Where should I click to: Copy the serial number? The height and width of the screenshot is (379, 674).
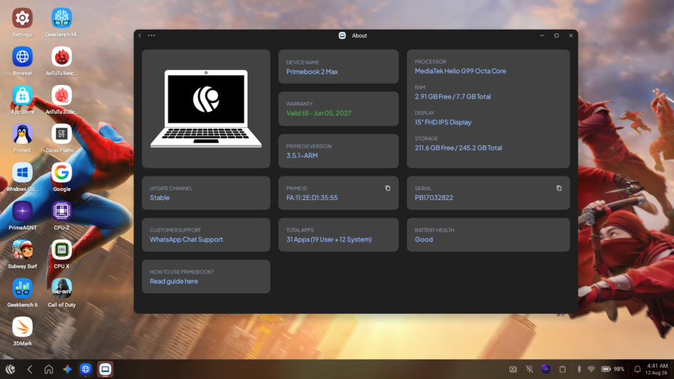point(559,188)
